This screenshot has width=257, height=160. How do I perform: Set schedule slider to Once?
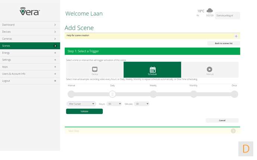pyautogui.click(x=234, y=94)
